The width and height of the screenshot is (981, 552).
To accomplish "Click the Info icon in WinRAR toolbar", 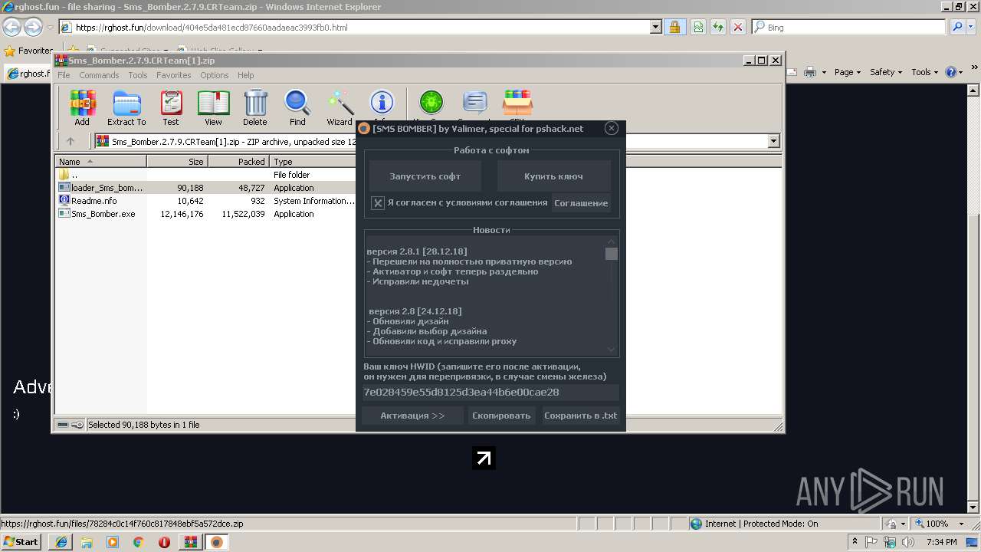I will tap(382, 103).
